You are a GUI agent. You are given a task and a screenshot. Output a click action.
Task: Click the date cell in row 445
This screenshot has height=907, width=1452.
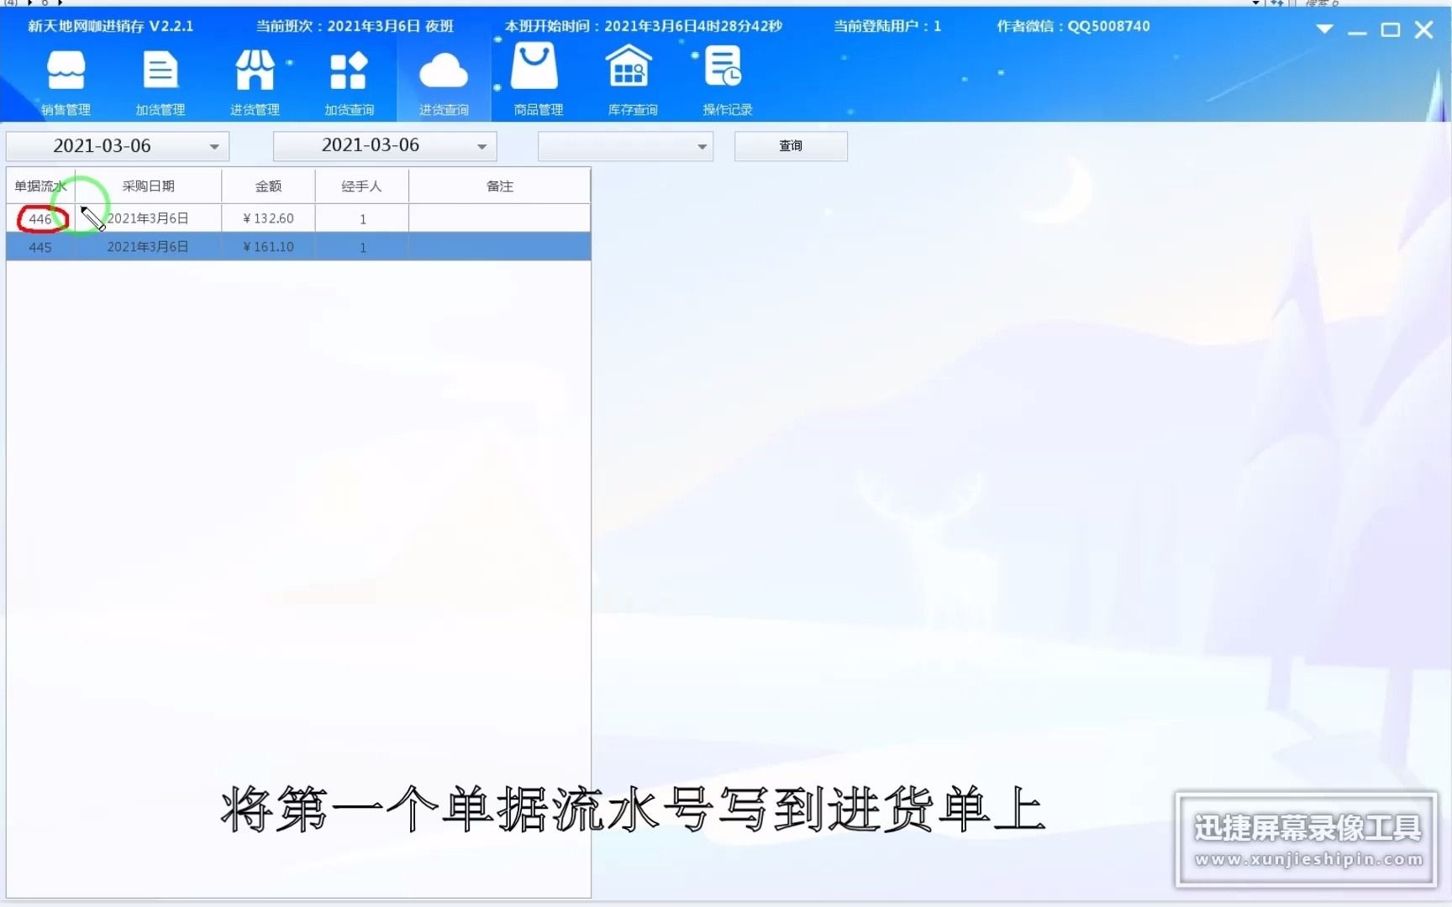pyautogui.click(x=148, y=247)
